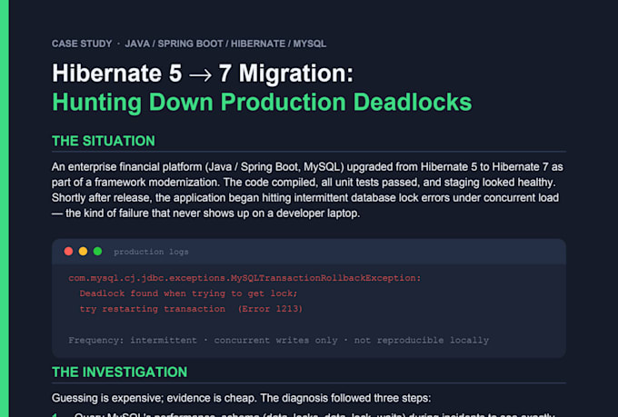
Task: Click 'Deadlock found when trying to get lock;' line
Action: tap(188, 293)
